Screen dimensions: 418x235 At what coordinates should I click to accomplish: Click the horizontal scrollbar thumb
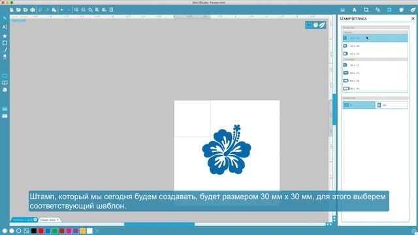[x=159, y=225]
